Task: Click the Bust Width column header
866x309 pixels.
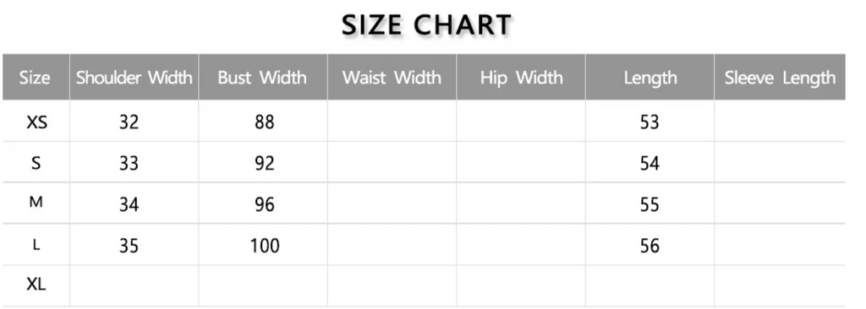Action: click(263, 78)
